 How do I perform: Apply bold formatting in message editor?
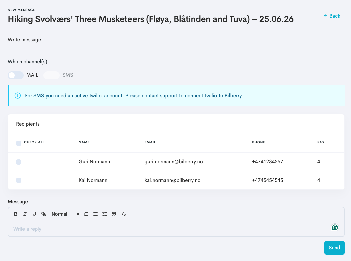(15, 214)
